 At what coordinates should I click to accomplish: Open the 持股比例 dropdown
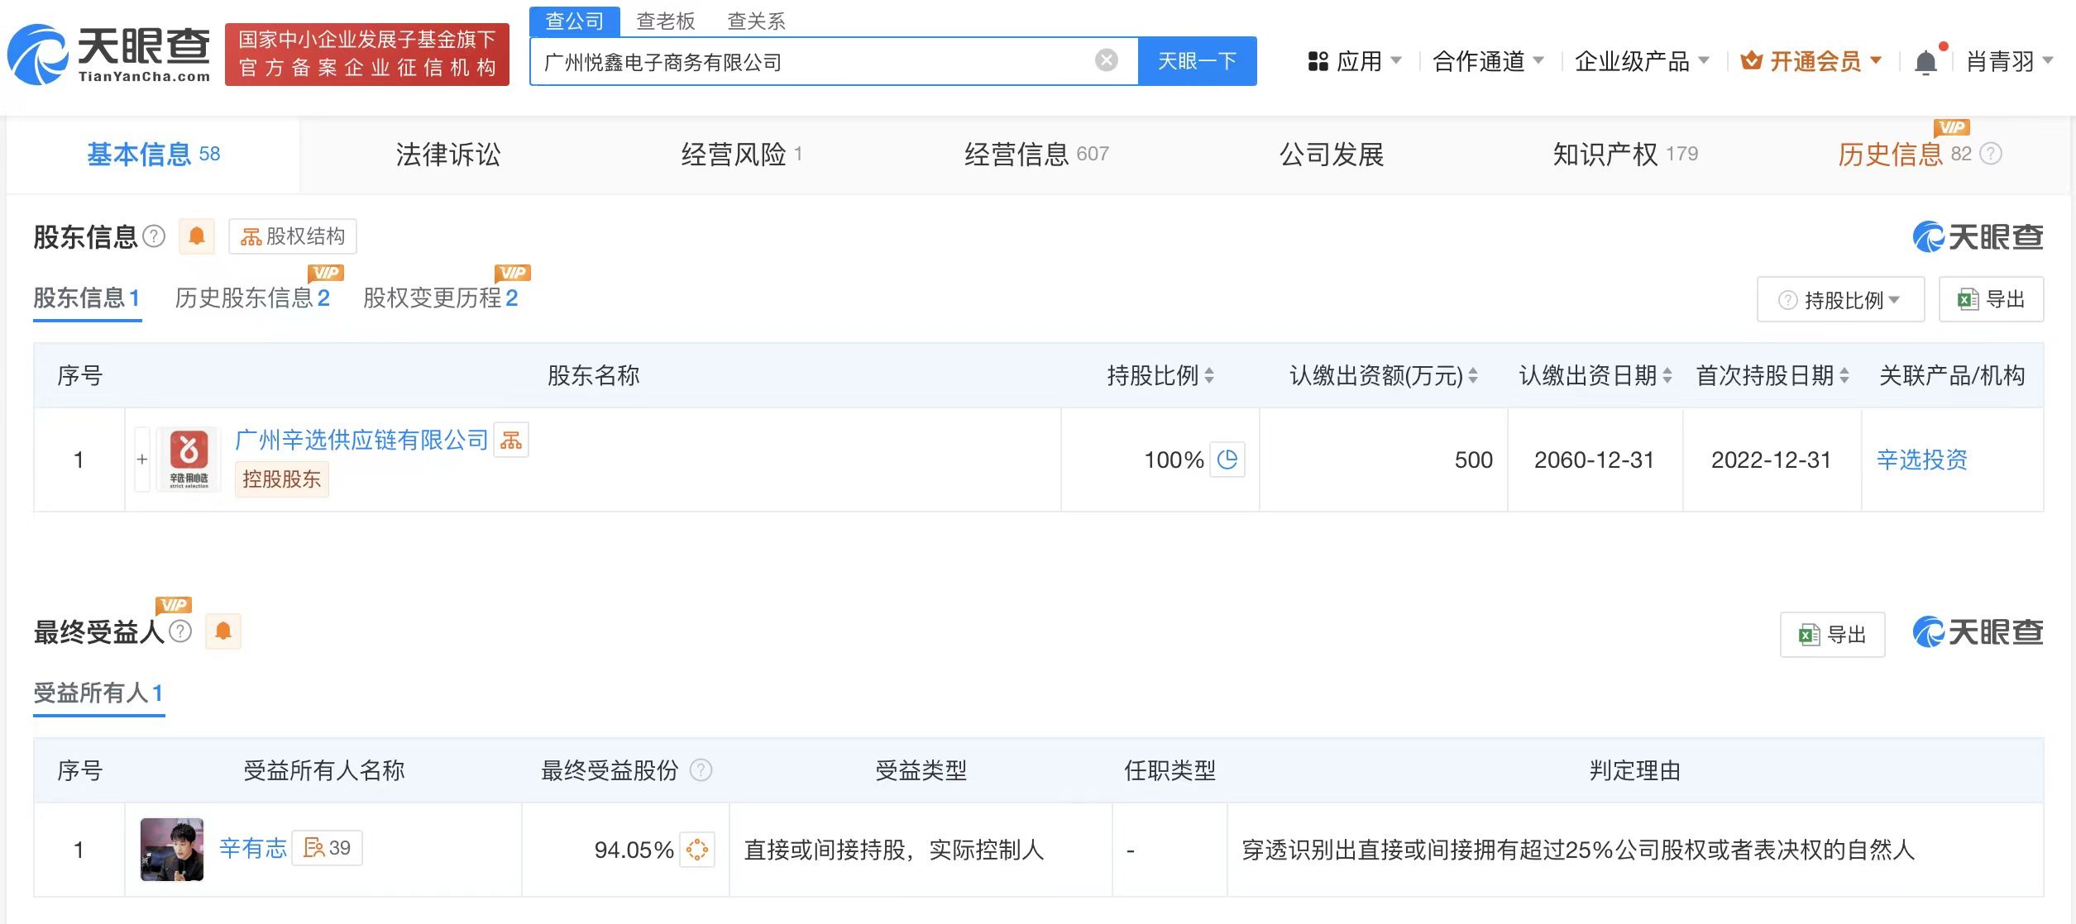[1839, 298]
